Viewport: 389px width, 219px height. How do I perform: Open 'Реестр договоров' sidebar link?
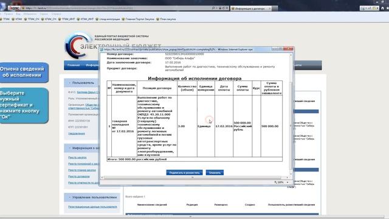click(x=79, y=176)
